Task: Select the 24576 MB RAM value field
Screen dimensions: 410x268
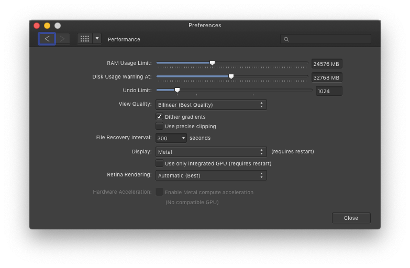Action: (327, 64)
